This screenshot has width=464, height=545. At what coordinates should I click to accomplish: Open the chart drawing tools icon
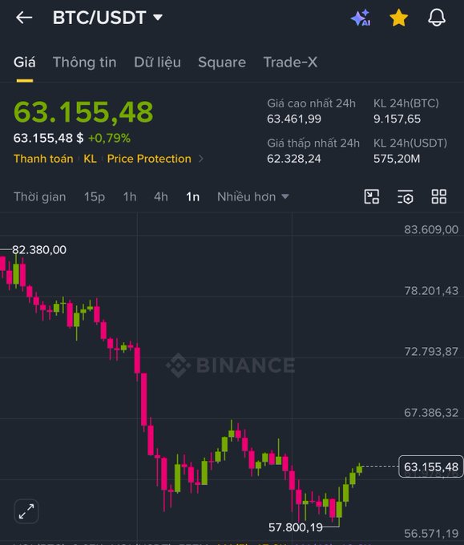click(x=372, y=196)
